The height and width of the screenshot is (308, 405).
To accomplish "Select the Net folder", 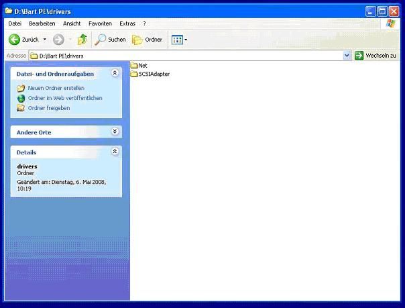I will pyautogui.click(x=139, y=65).
